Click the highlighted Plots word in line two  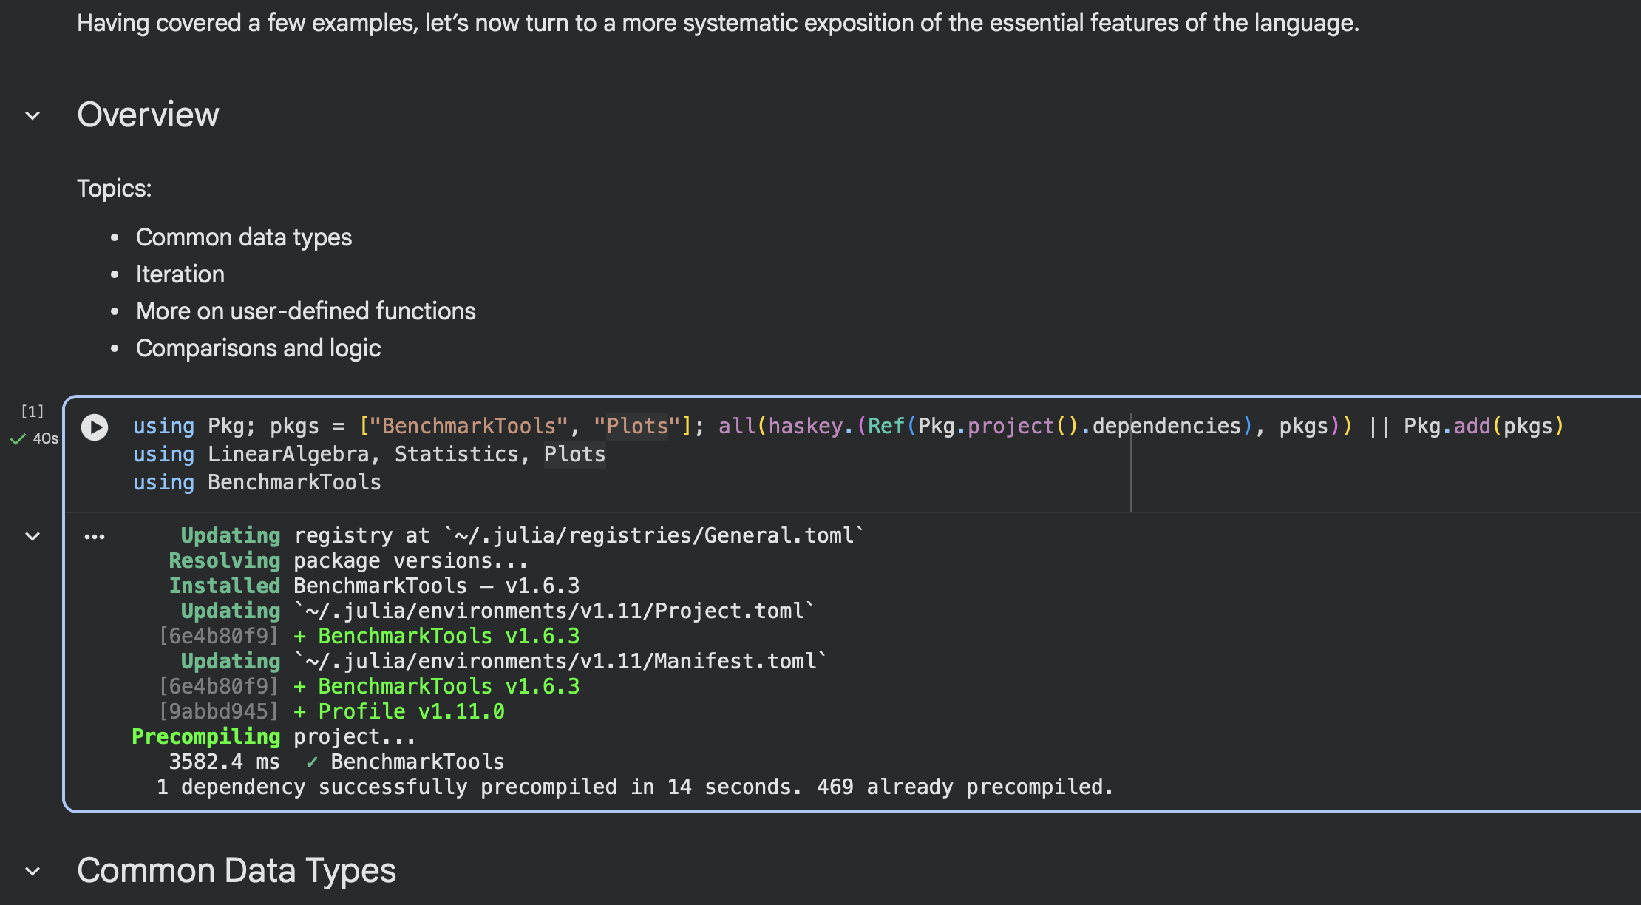coord(574,455)
